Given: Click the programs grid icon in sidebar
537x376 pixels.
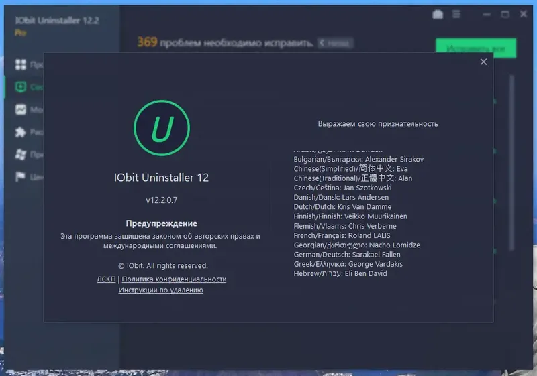Looking at the screenshot, I should pyautogui.click(x=21, y=64).
